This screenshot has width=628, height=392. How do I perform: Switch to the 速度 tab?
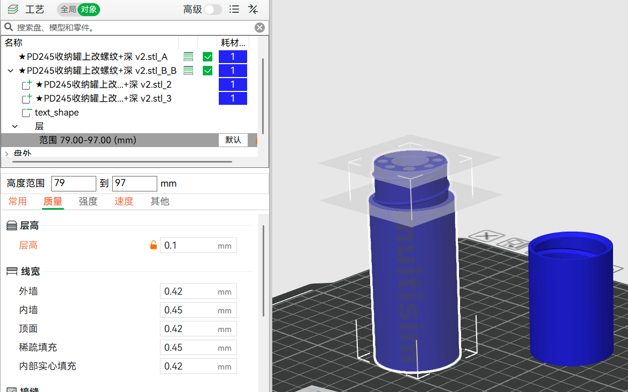124,202
